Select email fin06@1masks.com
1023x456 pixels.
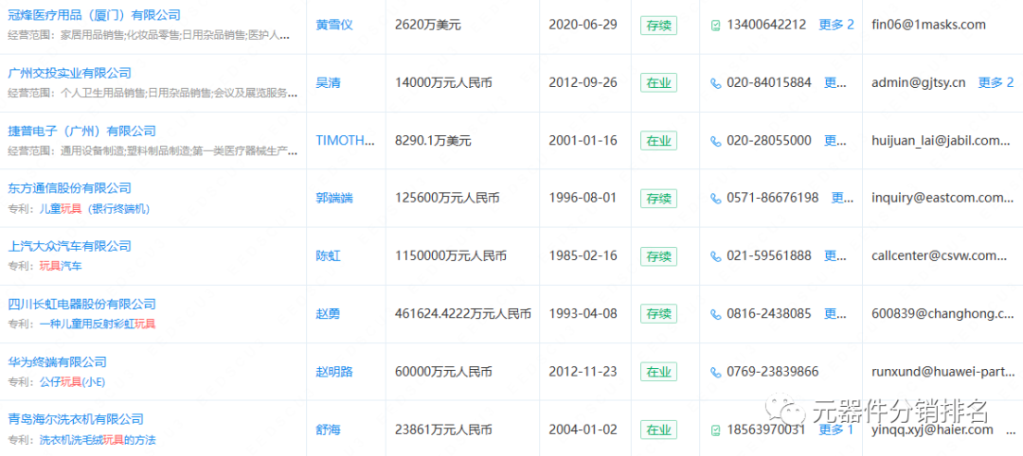point(928,25)
